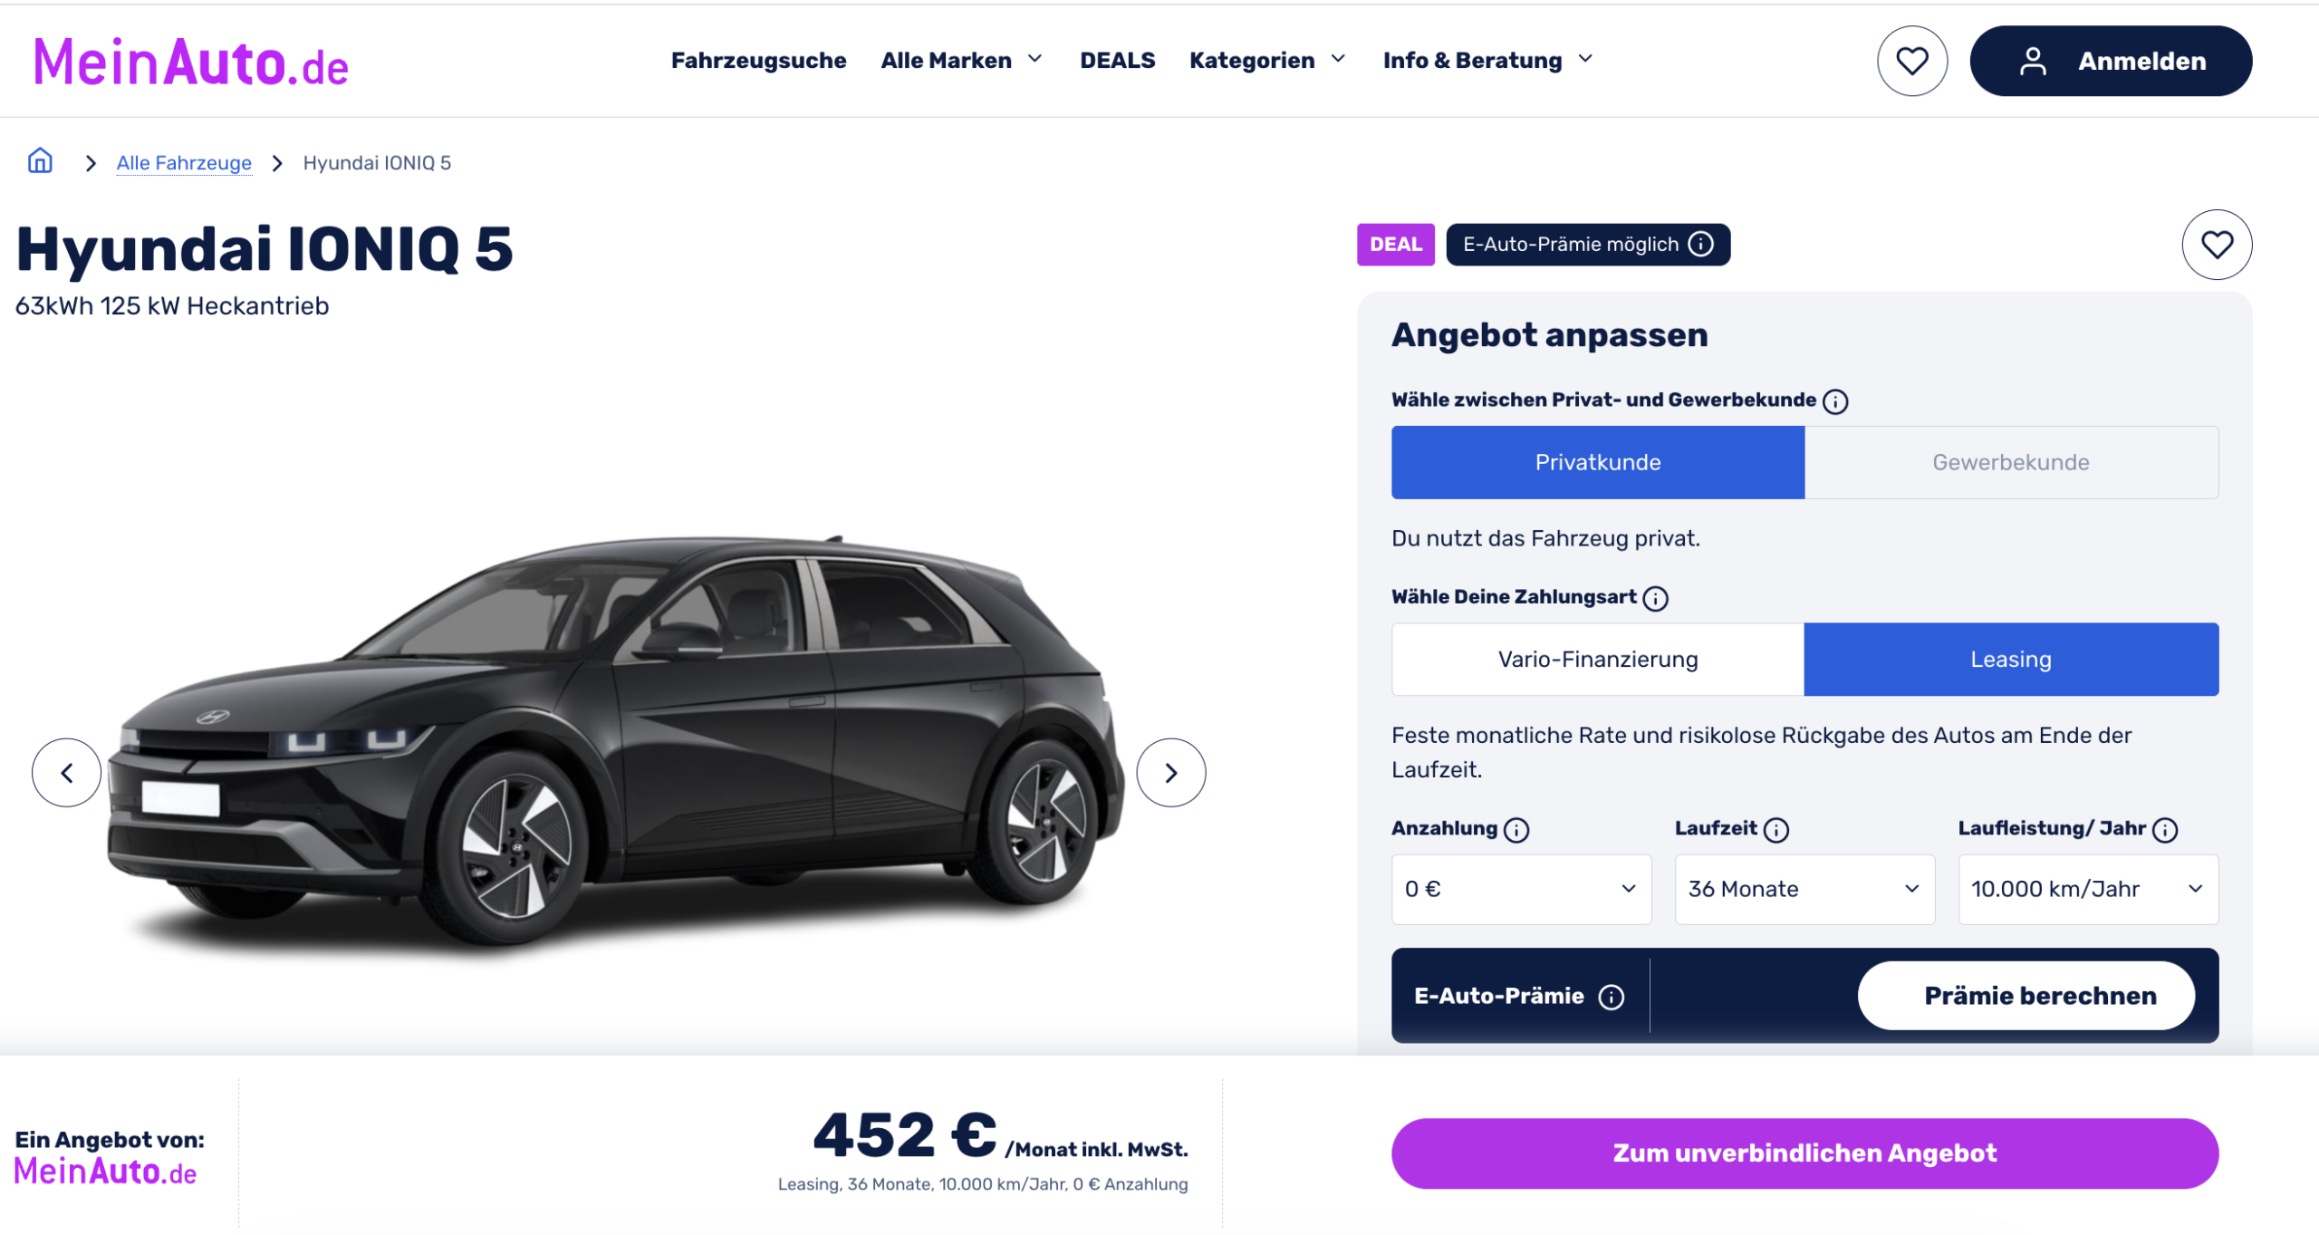This screenshot has height=1235, width=2319.
Task: Select Gewerbekunde customer type
Action: point(2010,462)
